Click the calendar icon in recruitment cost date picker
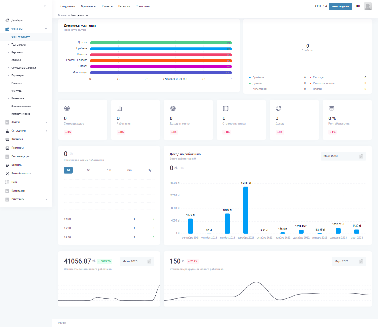This screenshot has height=328, width=378. pos(361,261)
